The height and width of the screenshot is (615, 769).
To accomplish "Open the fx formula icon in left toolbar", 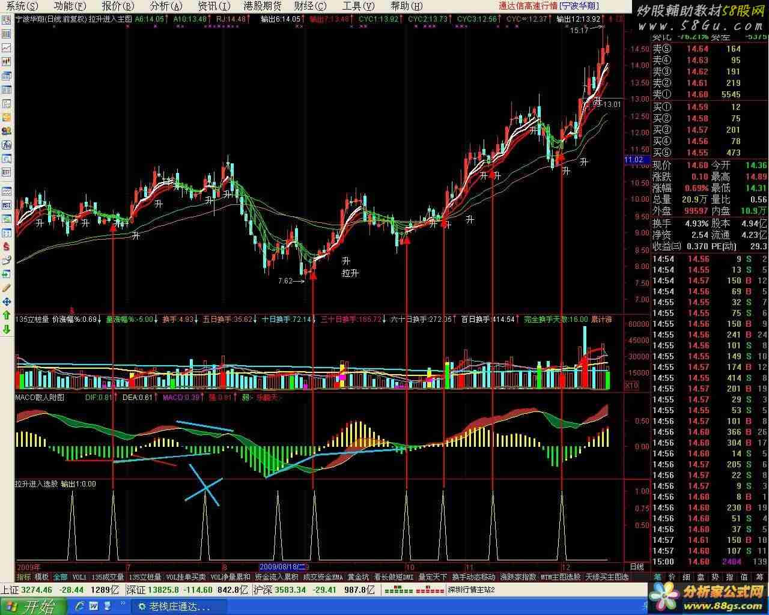I will click(x=7, y=145).
